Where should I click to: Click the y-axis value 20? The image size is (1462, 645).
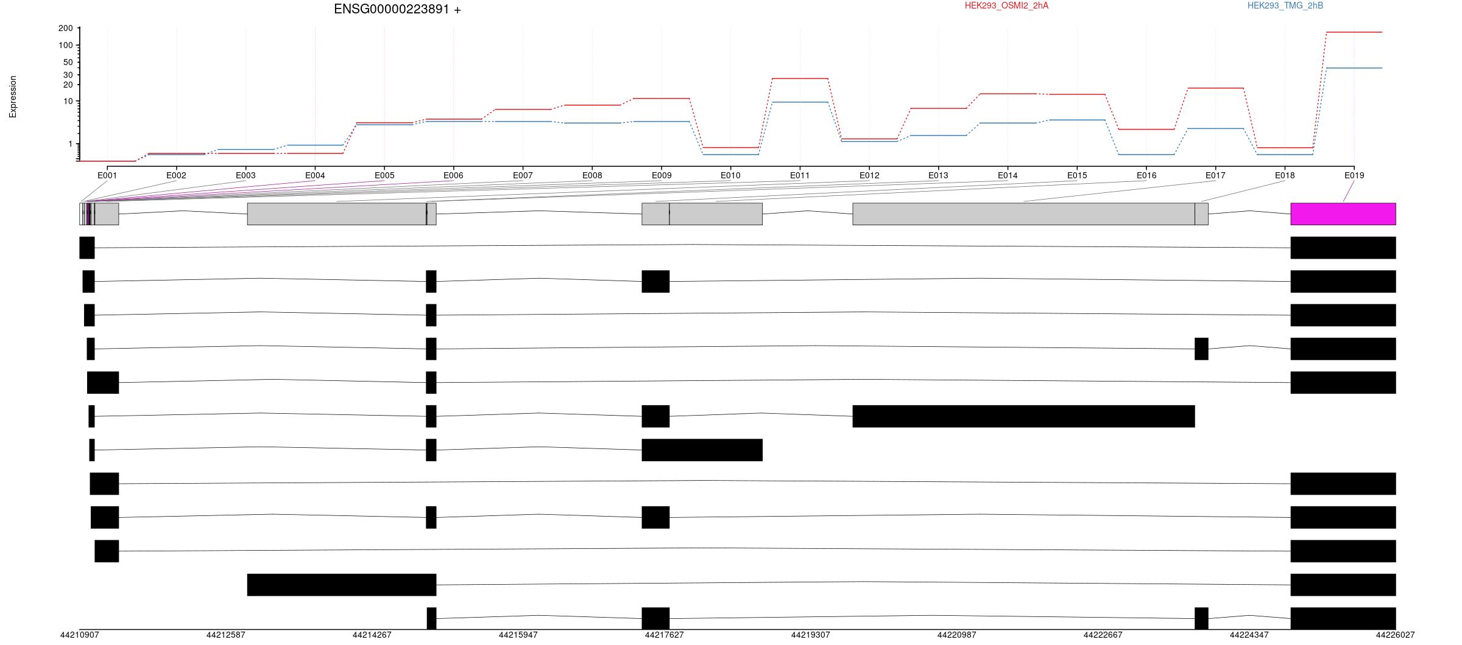point(68,85)
